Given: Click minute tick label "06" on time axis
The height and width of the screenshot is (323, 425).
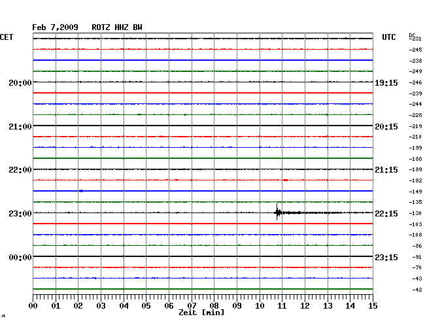Looking at the screenshot, I should [169, 306].
